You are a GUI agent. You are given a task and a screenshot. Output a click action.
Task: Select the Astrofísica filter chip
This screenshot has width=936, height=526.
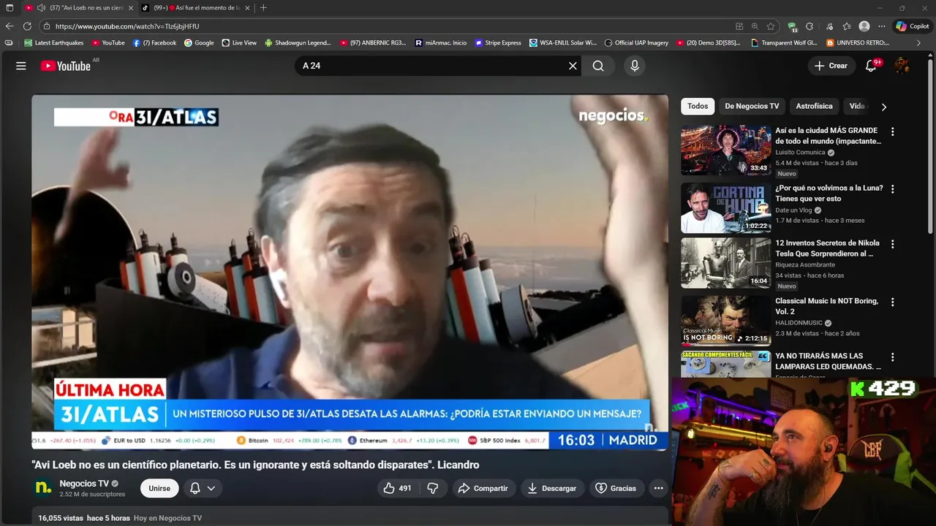tap(814, 106)
